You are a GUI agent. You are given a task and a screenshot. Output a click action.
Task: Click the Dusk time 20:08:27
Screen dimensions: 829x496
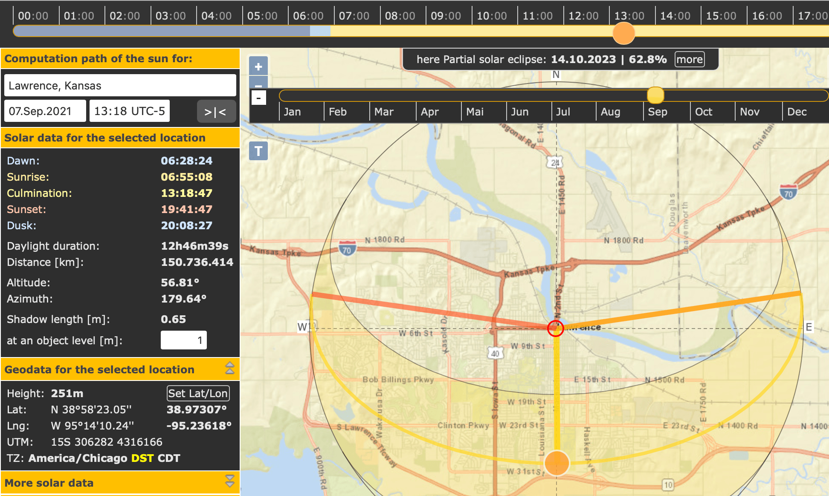[187, 225]
